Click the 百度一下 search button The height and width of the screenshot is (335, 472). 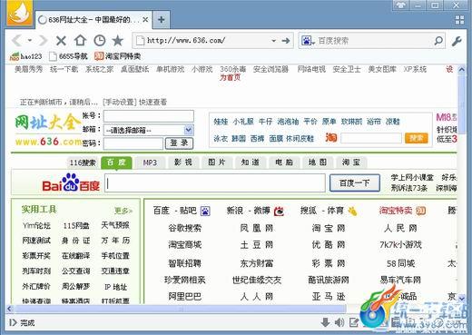point(355,182)
